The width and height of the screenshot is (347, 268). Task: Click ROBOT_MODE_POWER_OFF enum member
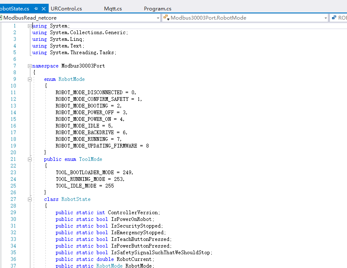point(84,113)
